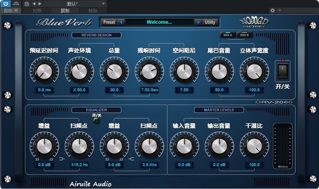Click the REVERB DESIGN section label

click(x=96, y=35)
